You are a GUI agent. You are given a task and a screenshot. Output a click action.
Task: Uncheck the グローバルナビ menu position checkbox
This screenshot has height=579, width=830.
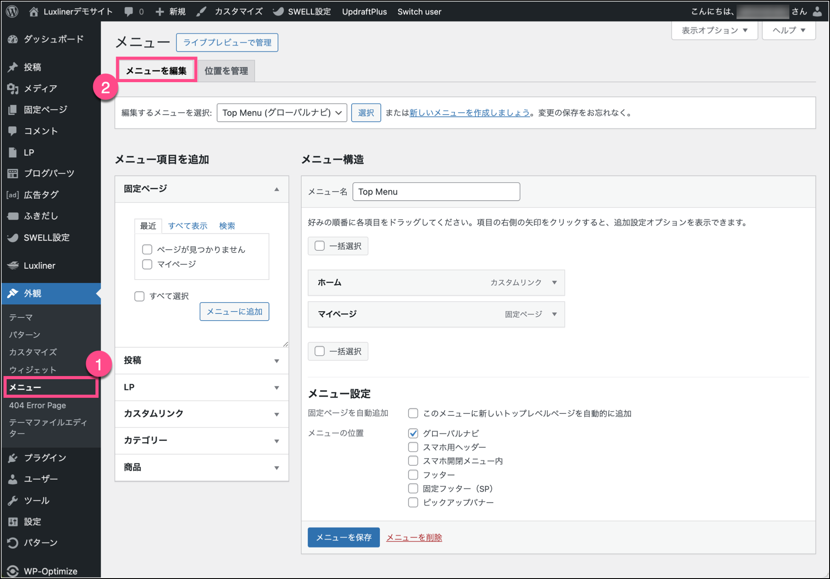tap(413, 433)
